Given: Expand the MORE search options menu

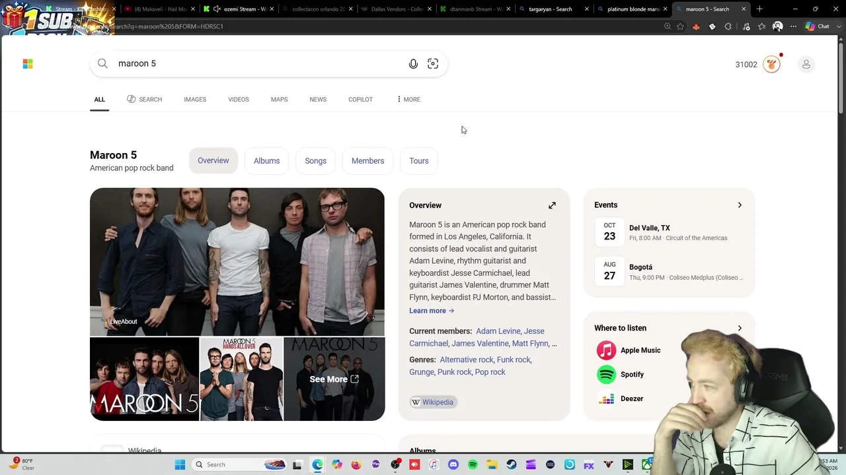Looking at the screenshot, I should (408, 100).
